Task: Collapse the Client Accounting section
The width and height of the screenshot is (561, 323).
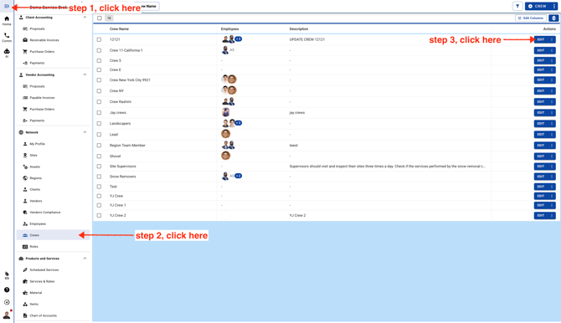Action: click(85, 18)
